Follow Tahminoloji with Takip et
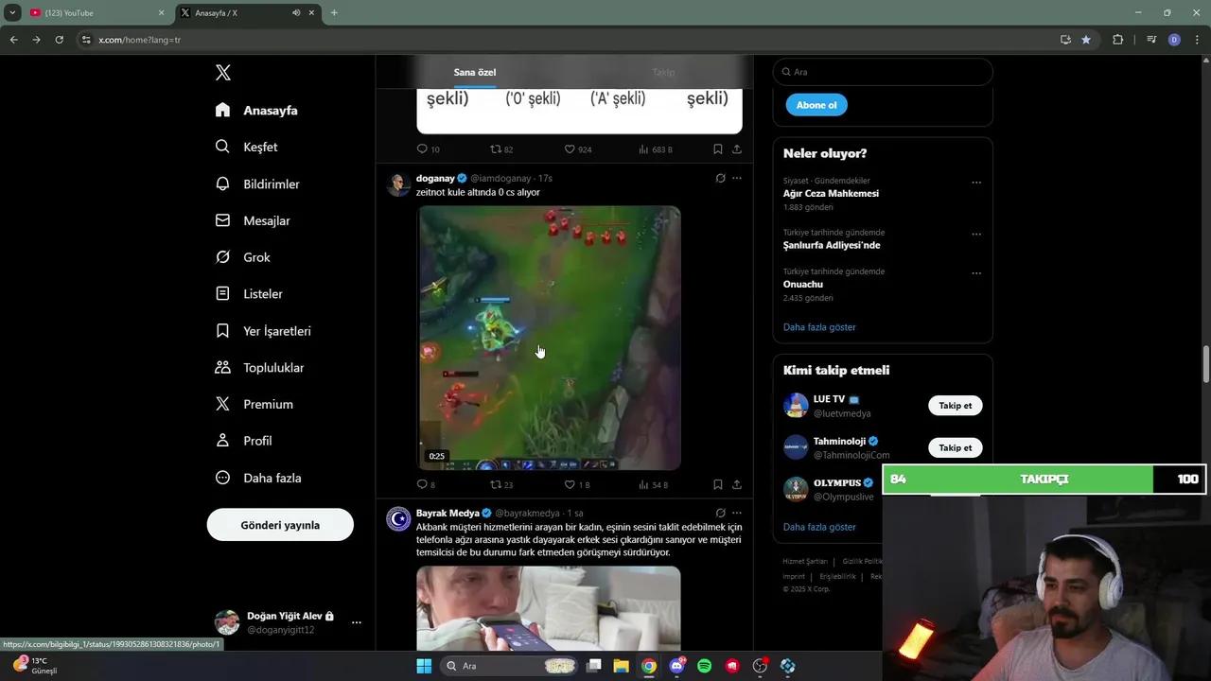Viewport: 1211px width, 681px height. [955, 447]
